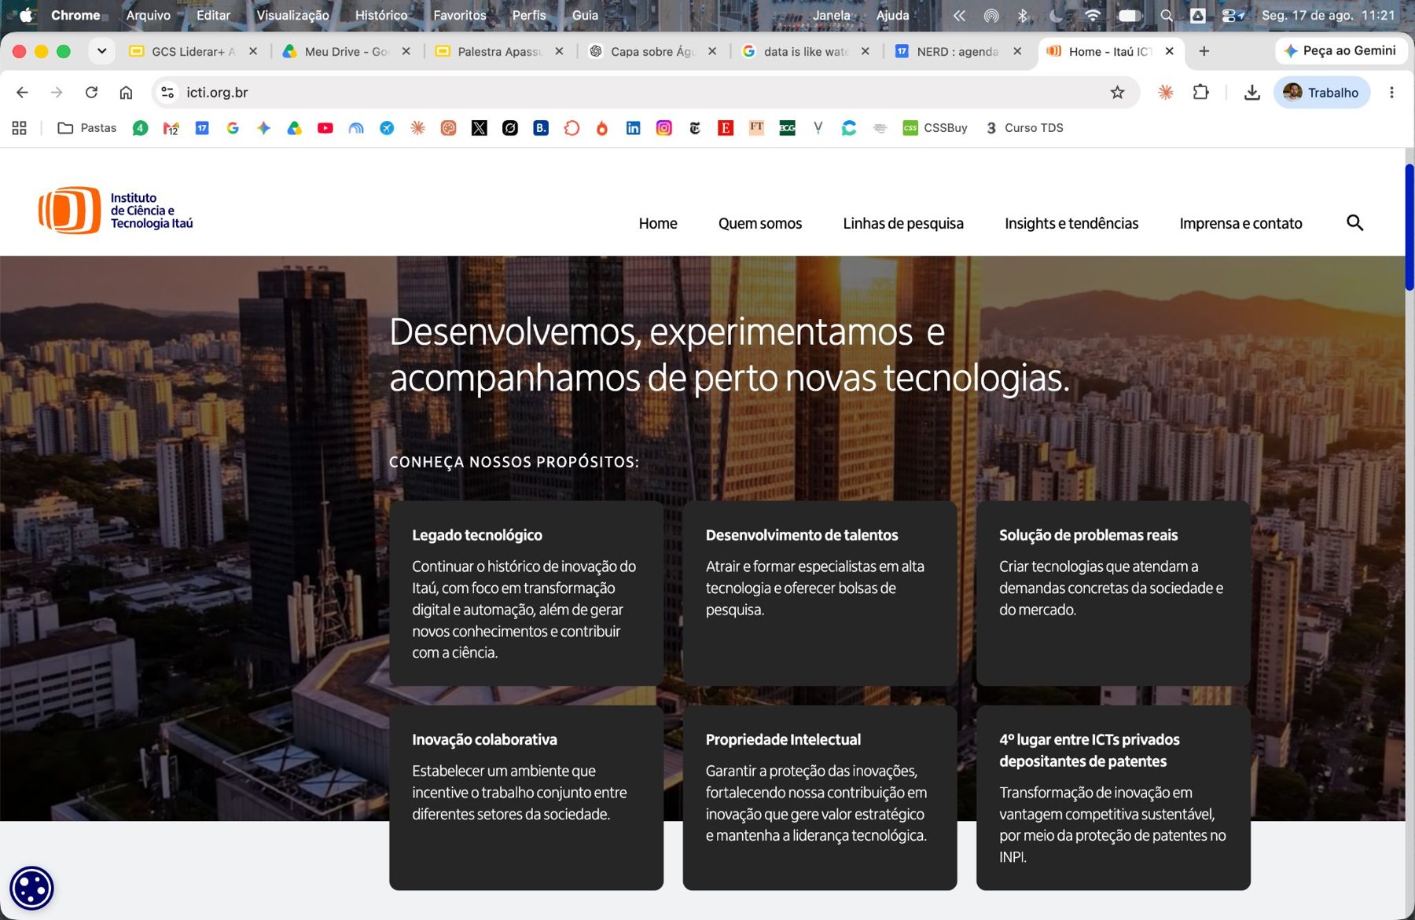Screen dimensions: 1415x920
Task: Open the Curso TDS bookmark
Action: (x=1024, y=128)
